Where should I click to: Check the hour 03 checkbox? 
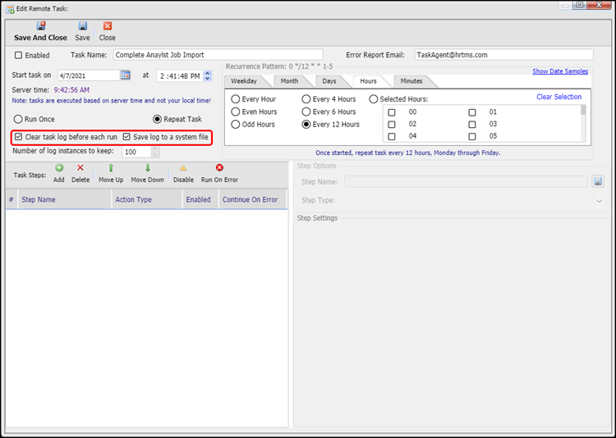[472, 125]
